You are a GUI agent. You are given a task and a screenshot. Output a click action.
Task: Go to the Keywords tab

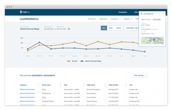coord(103,19)
